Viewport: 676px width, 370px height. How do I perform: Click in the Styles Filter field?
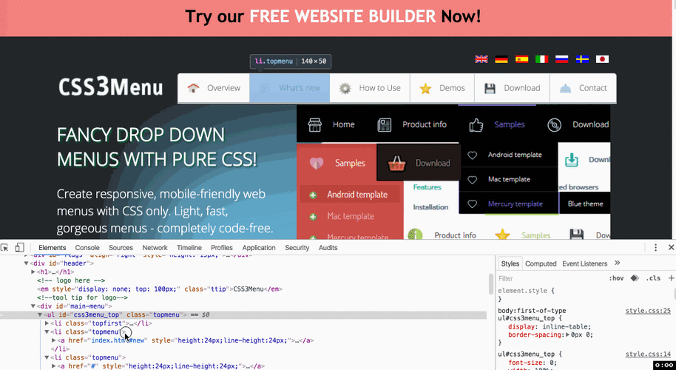550,278
